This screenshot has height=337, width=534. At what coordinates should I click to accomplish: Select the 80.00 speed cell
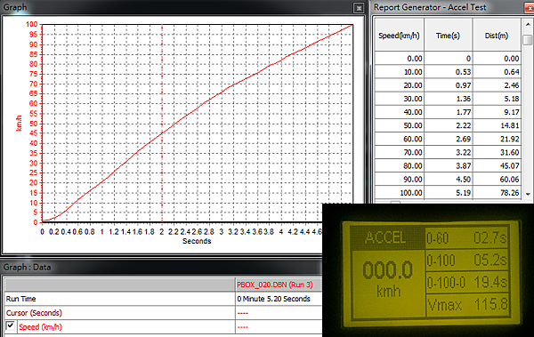(399, 165)
